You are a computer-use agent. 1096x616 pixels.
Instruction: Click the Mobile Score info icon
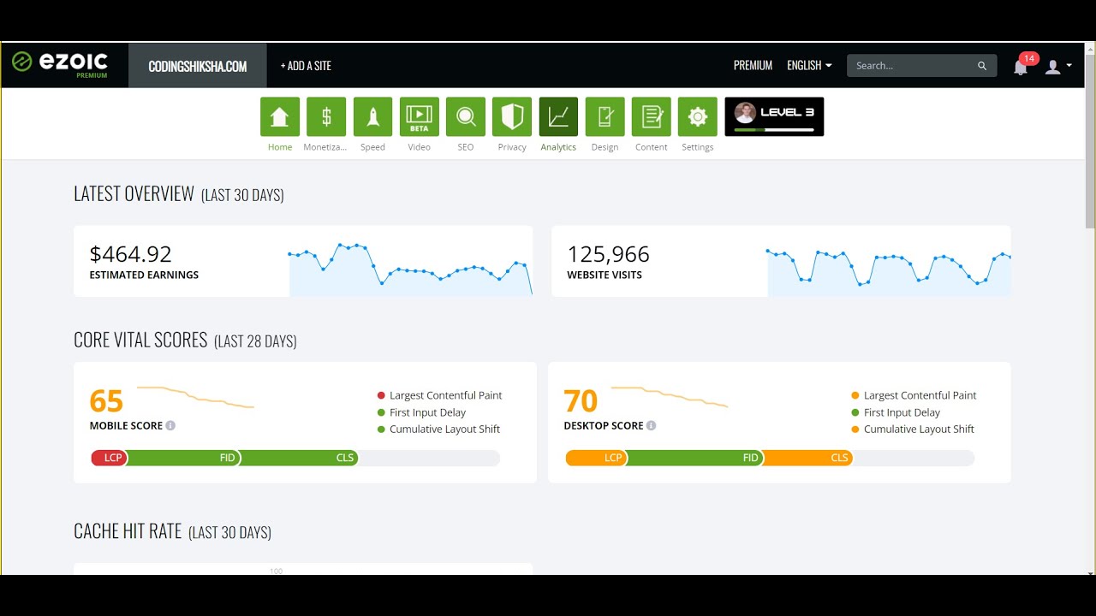coord(170,426)
